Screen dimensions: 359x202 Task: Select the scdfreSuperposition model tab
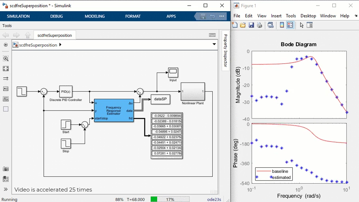(x=55, y=35)
